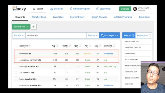Screen dimensions: 165x93
Task: Switch to the Saved Lists tab
Action: pyautogui.click(x=58, y=17)
